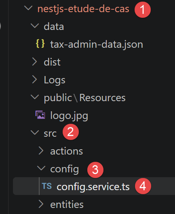Collapse the nestjs-etude-de-cas root chevron

[x=28, y=8]
